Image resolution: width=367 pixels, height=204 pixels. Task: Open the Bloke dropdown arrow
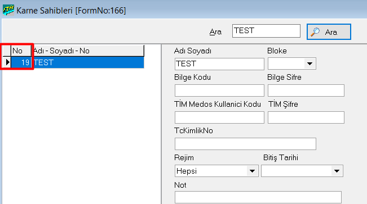[309, 64]
